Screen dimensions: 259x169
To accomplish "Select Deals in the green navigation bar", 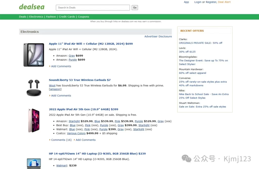I will pyautogui.click(x=23, y=17).
